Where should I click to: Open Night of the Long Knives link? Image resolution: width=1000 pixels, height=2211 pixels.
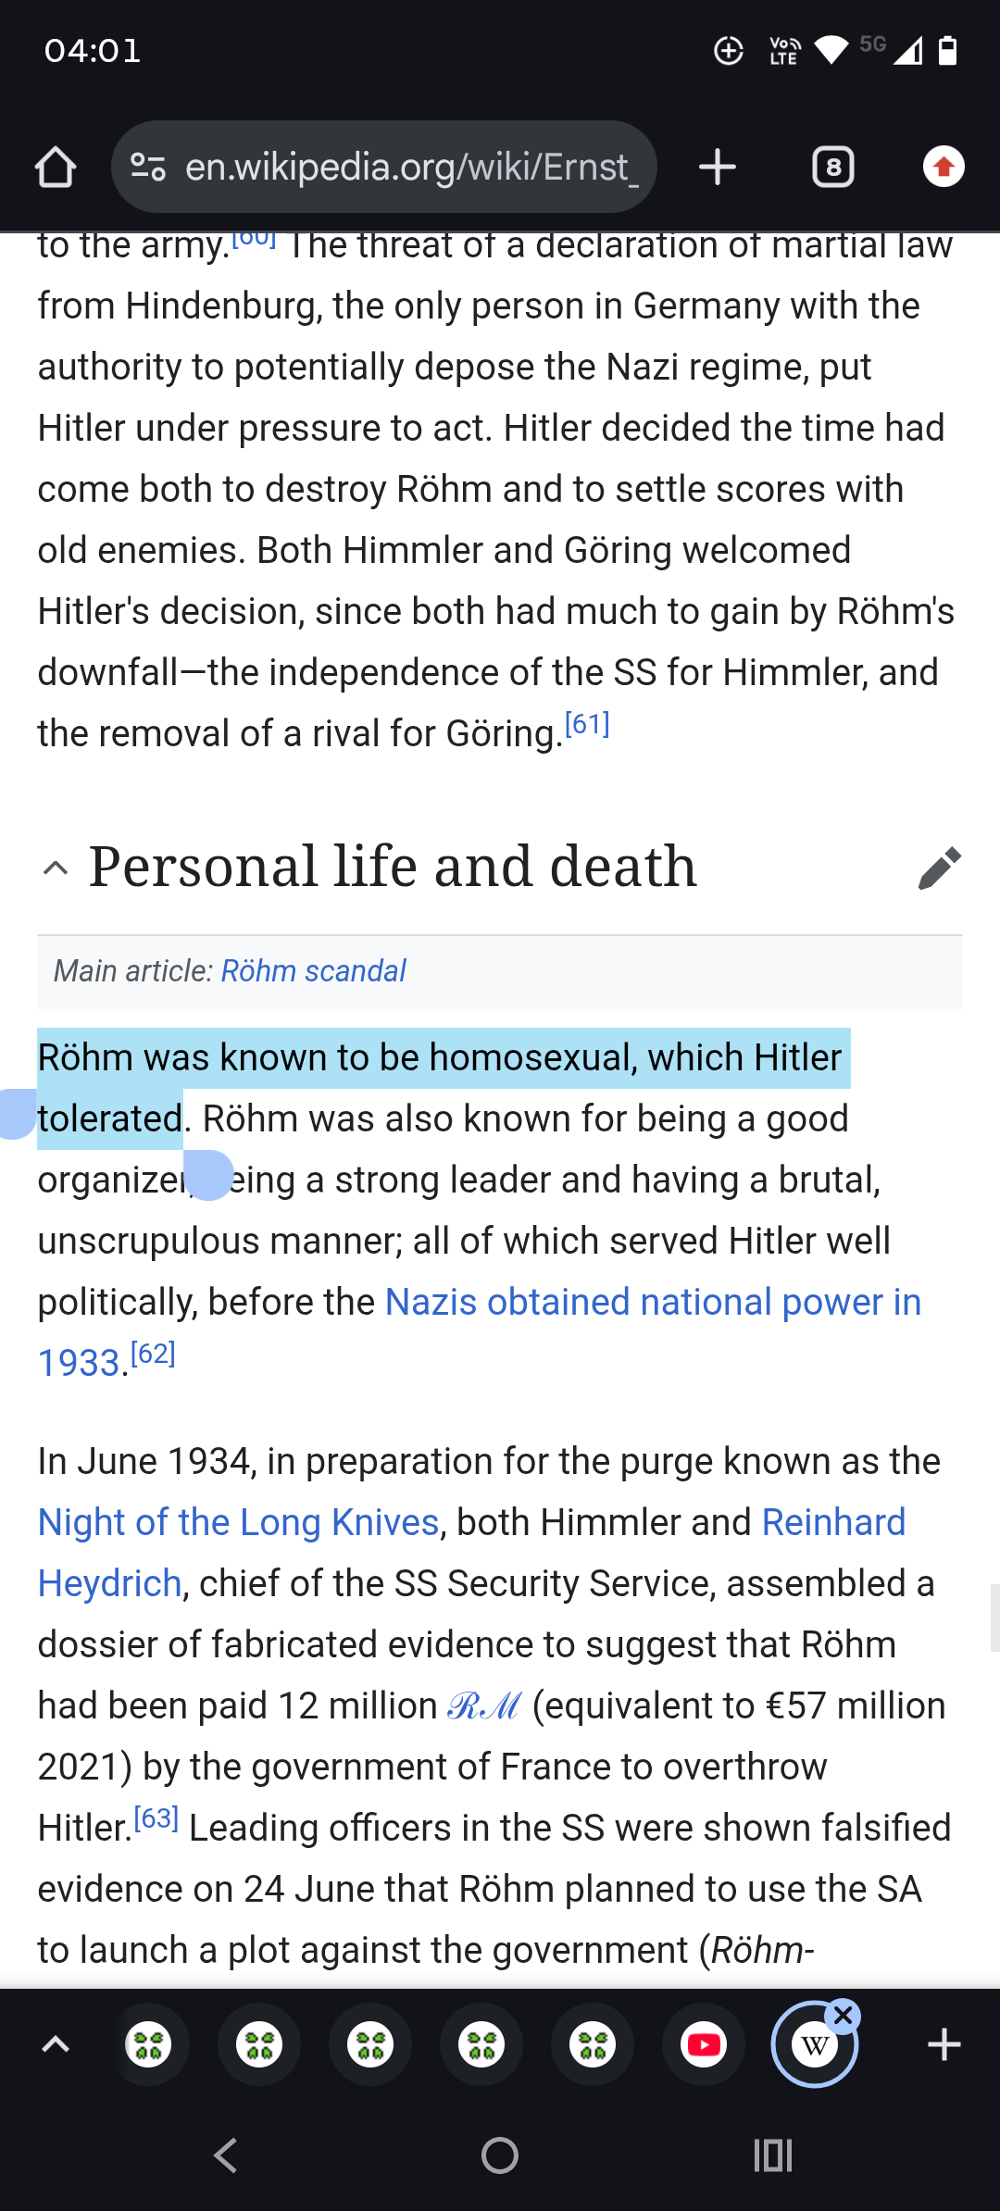tap(238, 1522)
